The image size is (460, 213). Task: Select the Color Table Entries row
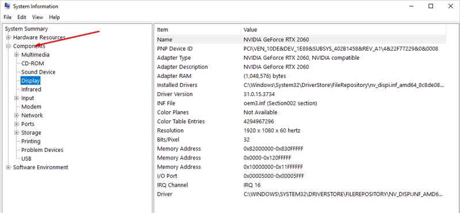tap(300, 121)
